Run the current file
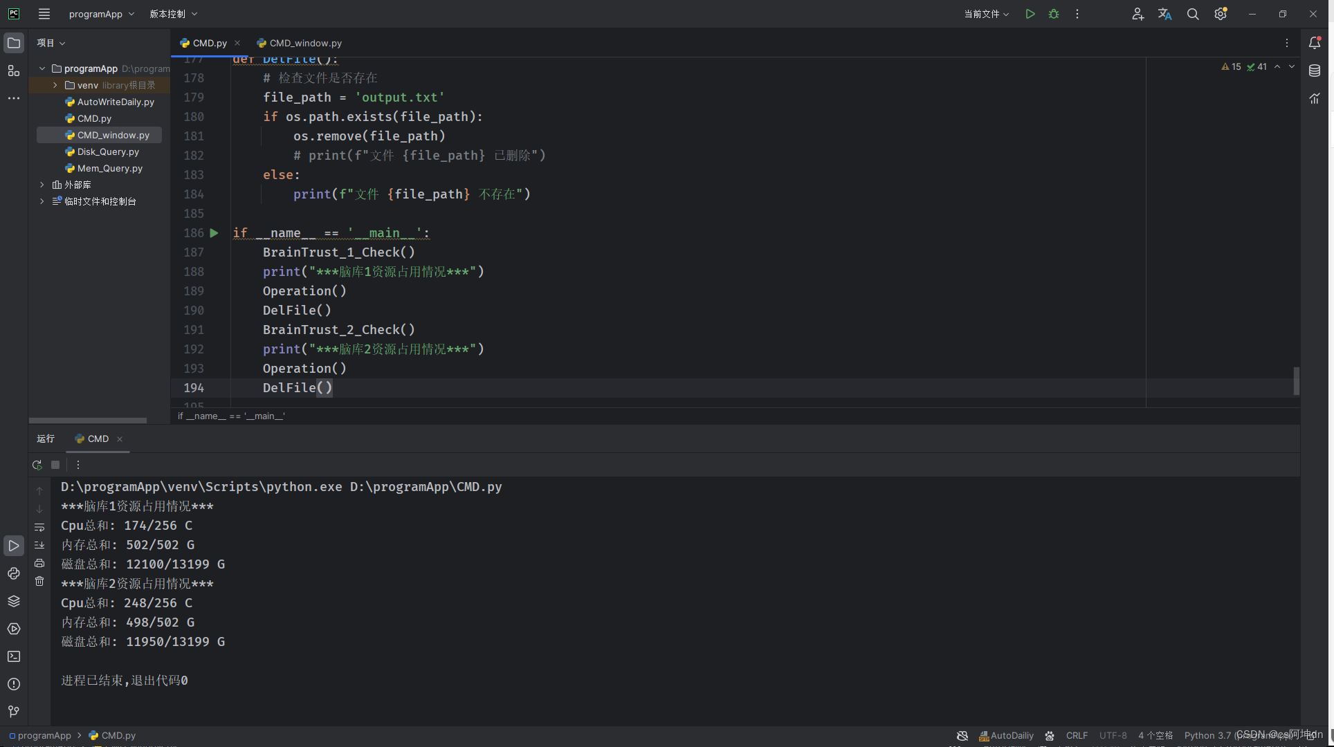Image resolution: width=1334 pixels, height=747 pixels. [1030, 14]
